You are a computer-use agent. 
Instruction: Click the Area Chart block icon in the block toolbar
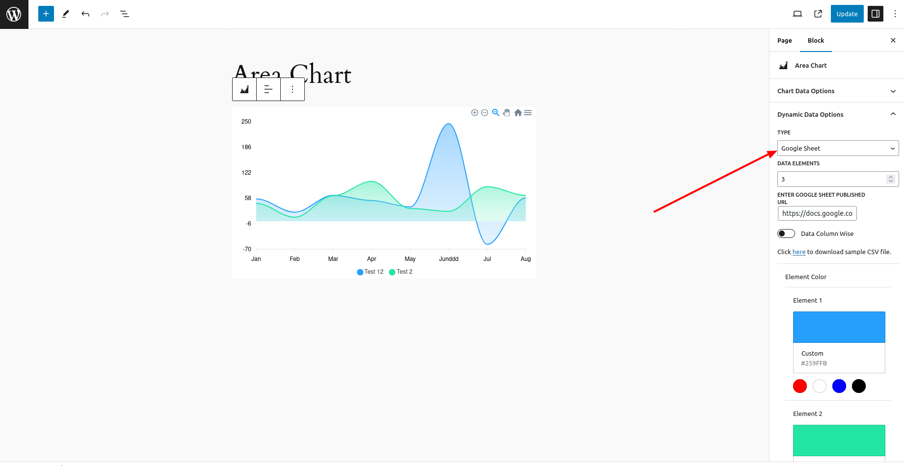[x=244, y=89]
